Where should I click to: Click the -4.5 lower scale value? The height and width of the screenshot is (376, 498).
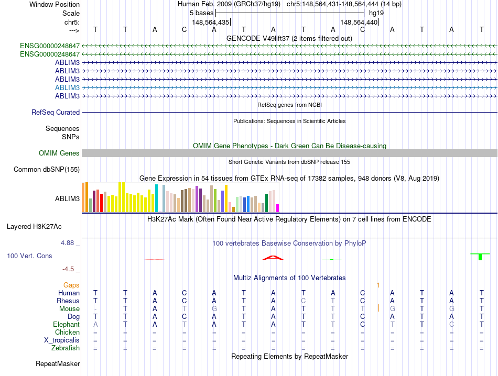(x=68, y=269)
